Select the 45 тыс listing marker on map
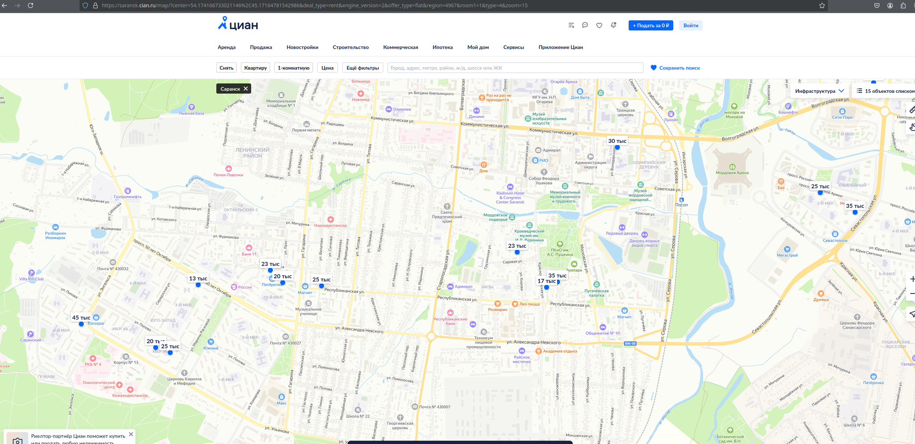The image size is (915, 444). click(81, 318)
